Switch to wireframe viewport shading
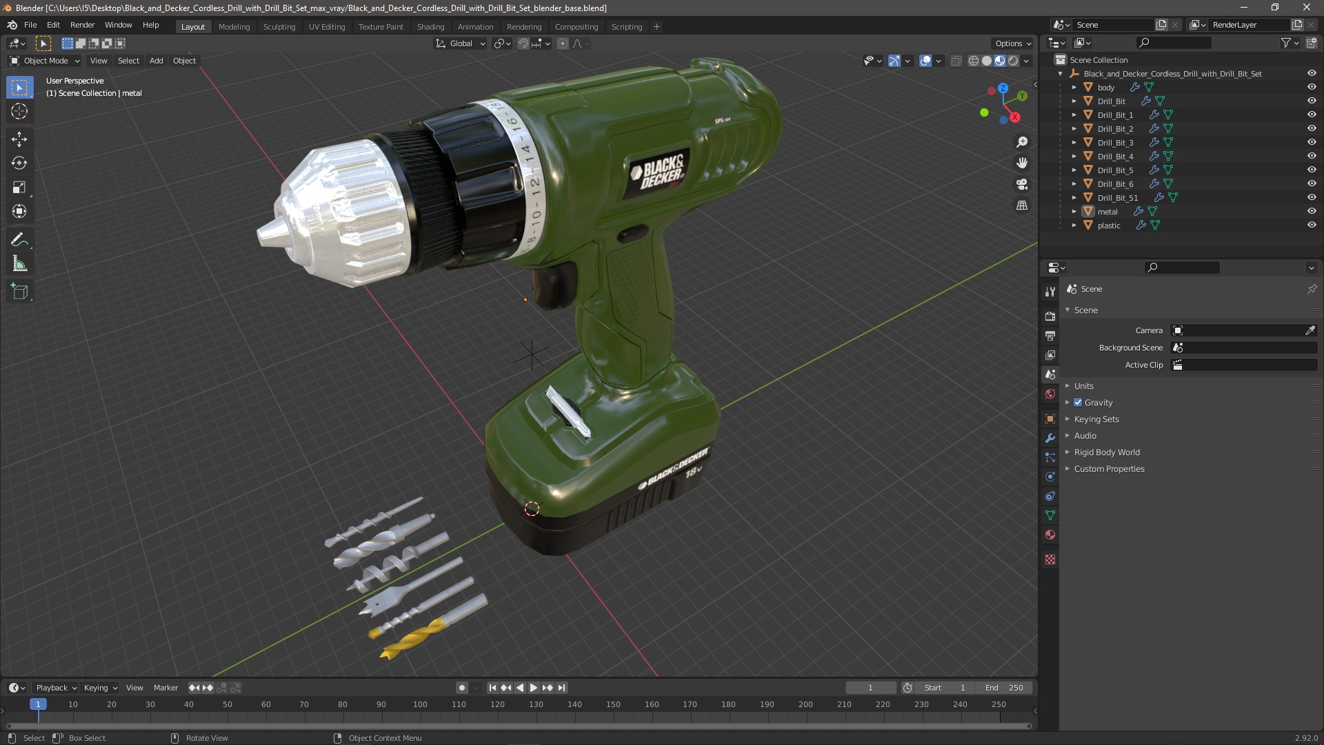The image size is (1324, 745). (974, 61)
